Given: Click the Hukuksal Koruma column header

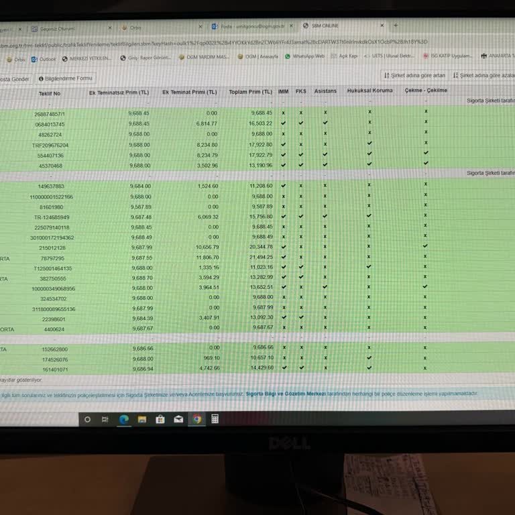Looking at the screenshot, I should coord(370,91).
